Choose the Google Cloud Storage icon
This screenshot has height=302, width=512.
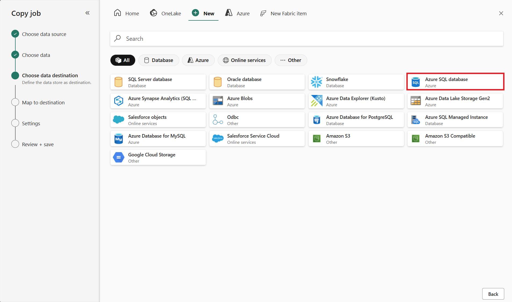(119, 157)
